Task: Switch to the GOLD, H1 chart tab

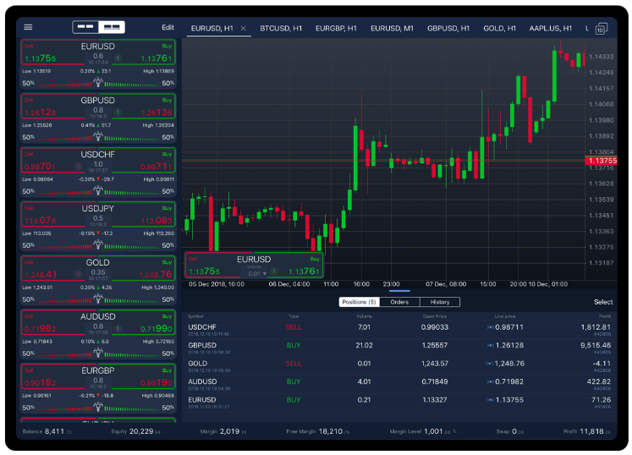Action: (499, 28)
